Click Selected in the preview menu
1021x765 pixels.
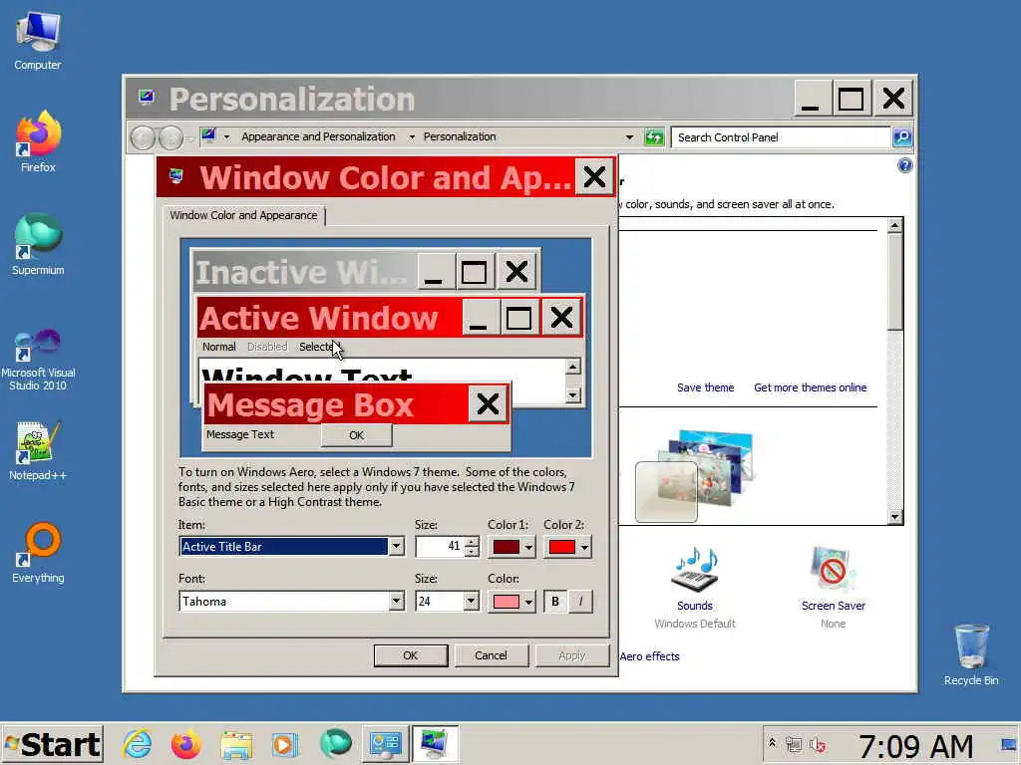point(318,347)
